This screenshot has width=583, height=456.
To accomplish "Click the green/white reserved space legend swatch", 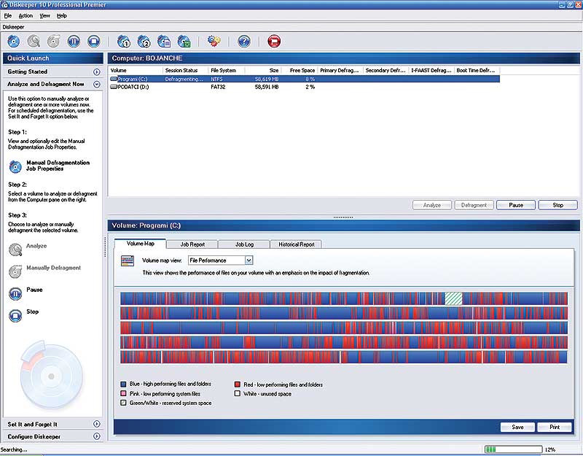I will coord(123,403).
